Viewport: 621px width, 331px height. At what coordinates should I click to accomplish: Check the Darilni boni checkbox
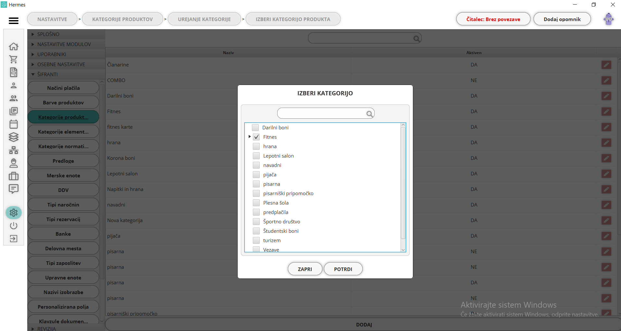[255, 127]
